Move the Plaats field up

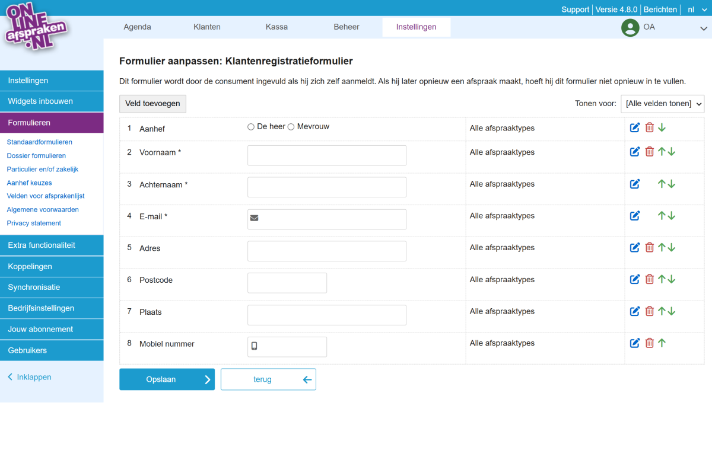pos(662,311)
